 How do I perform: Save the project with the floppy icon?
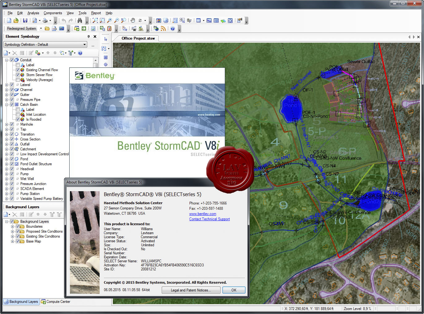[25, 21]
